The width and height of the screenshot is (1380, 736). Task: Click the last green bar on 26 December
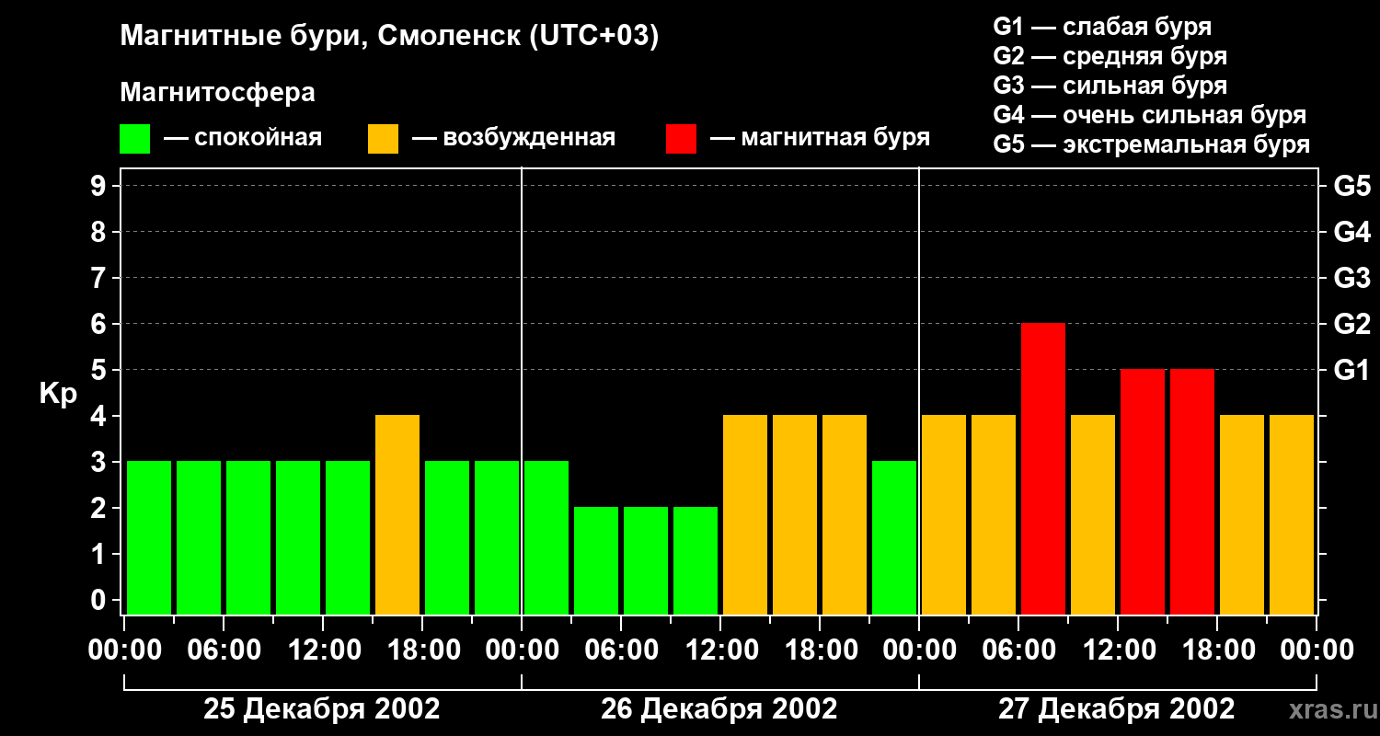pyautogui.click(x=894, y=537)
